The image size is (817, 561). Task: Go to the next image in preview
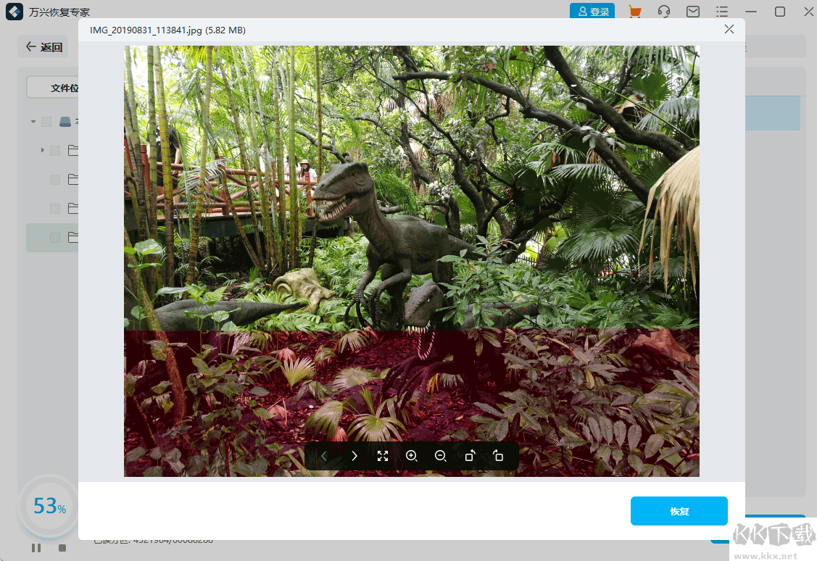click(x=354, y=457)
